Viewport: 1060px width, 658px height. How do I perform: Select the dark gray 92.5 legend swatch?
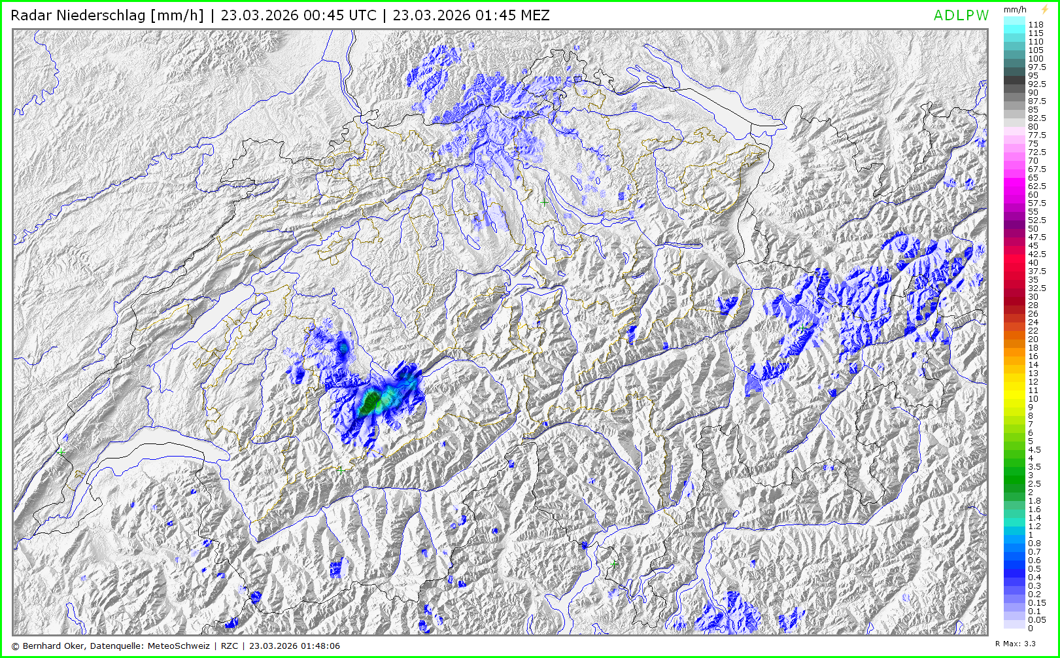[1015, 84]
